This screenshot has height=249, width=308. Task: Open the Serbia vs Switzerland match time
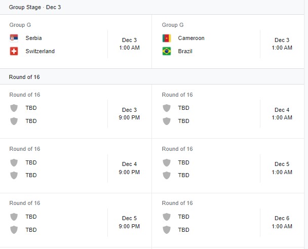129,44
